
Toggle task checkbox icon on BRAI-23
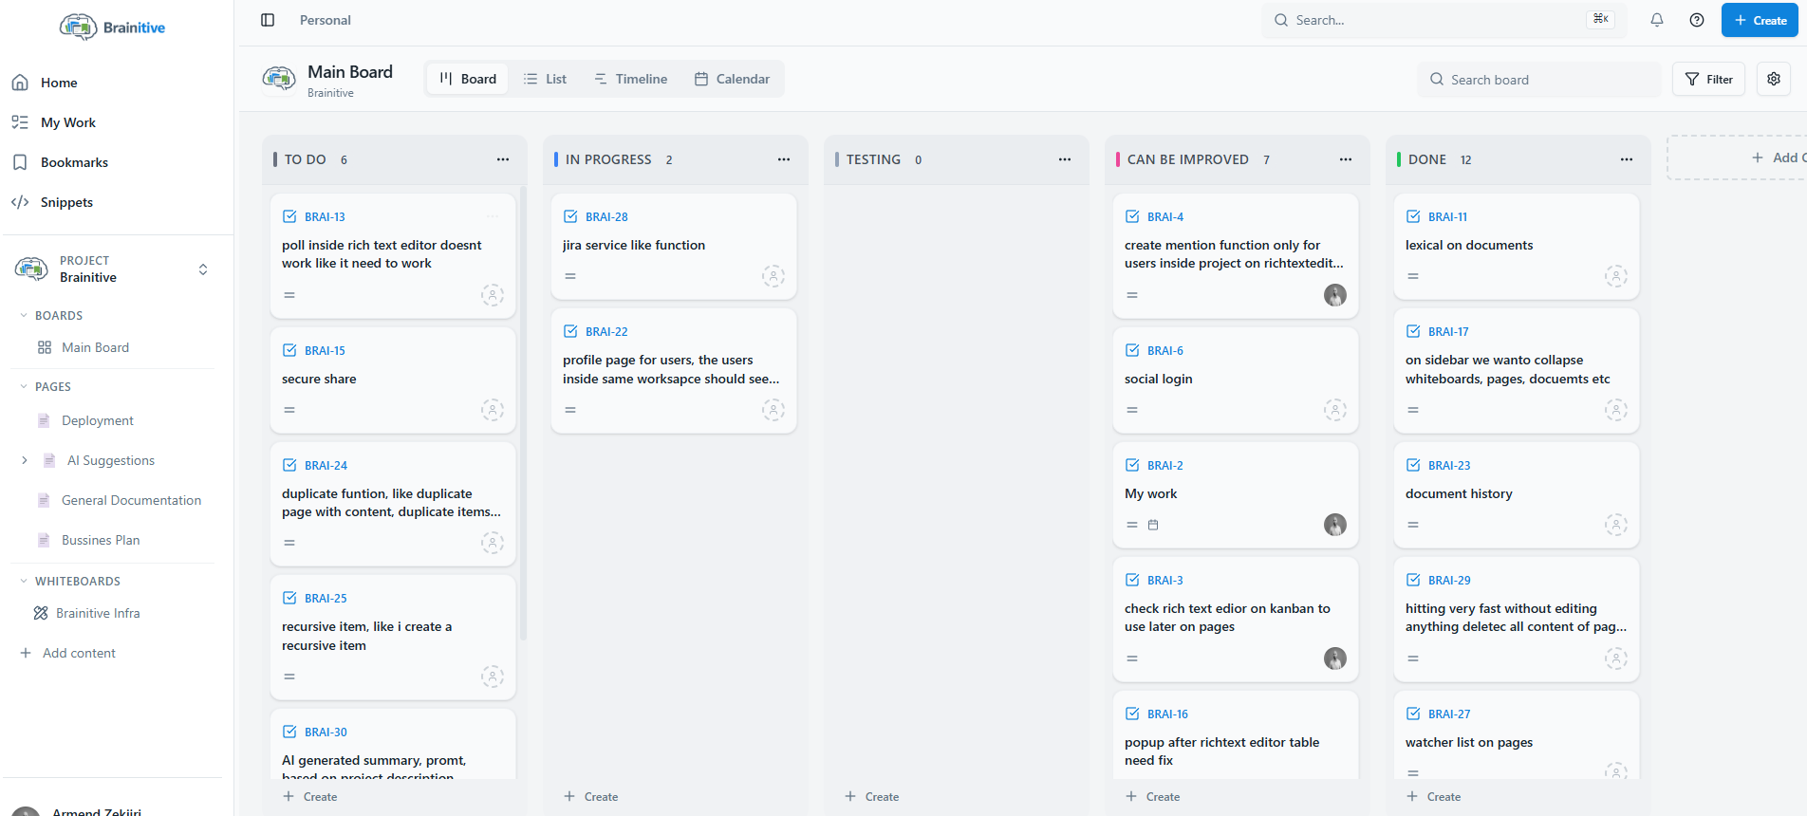(1413, 465)
